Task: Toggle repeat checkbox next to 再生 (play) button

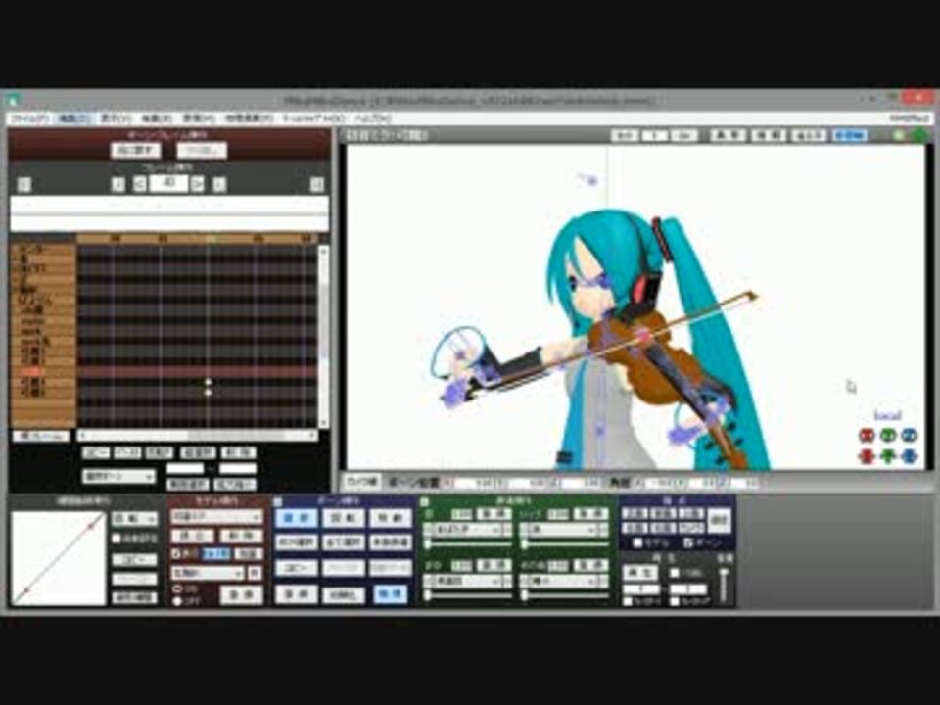Action: [675, 573]
